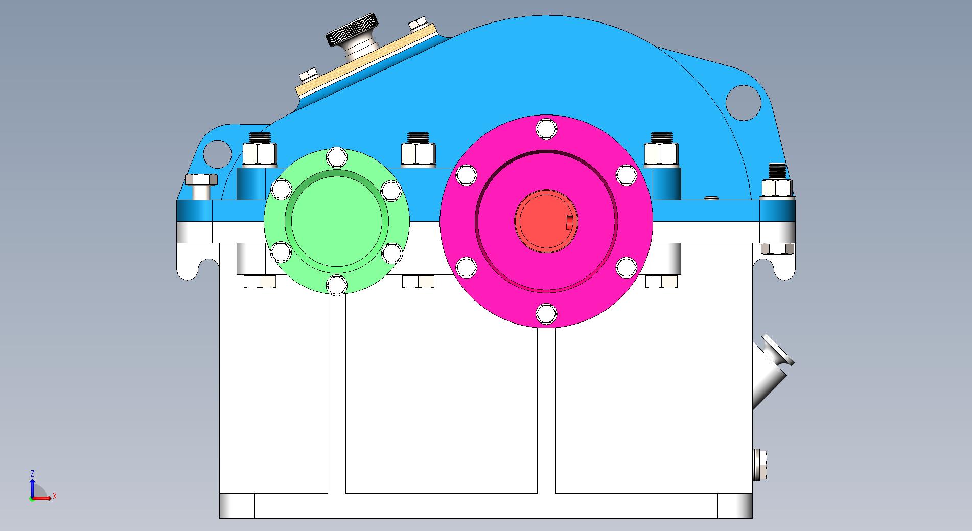Select the bottom bolt on green cap
The image size is (972, 531).
[336, 285]
